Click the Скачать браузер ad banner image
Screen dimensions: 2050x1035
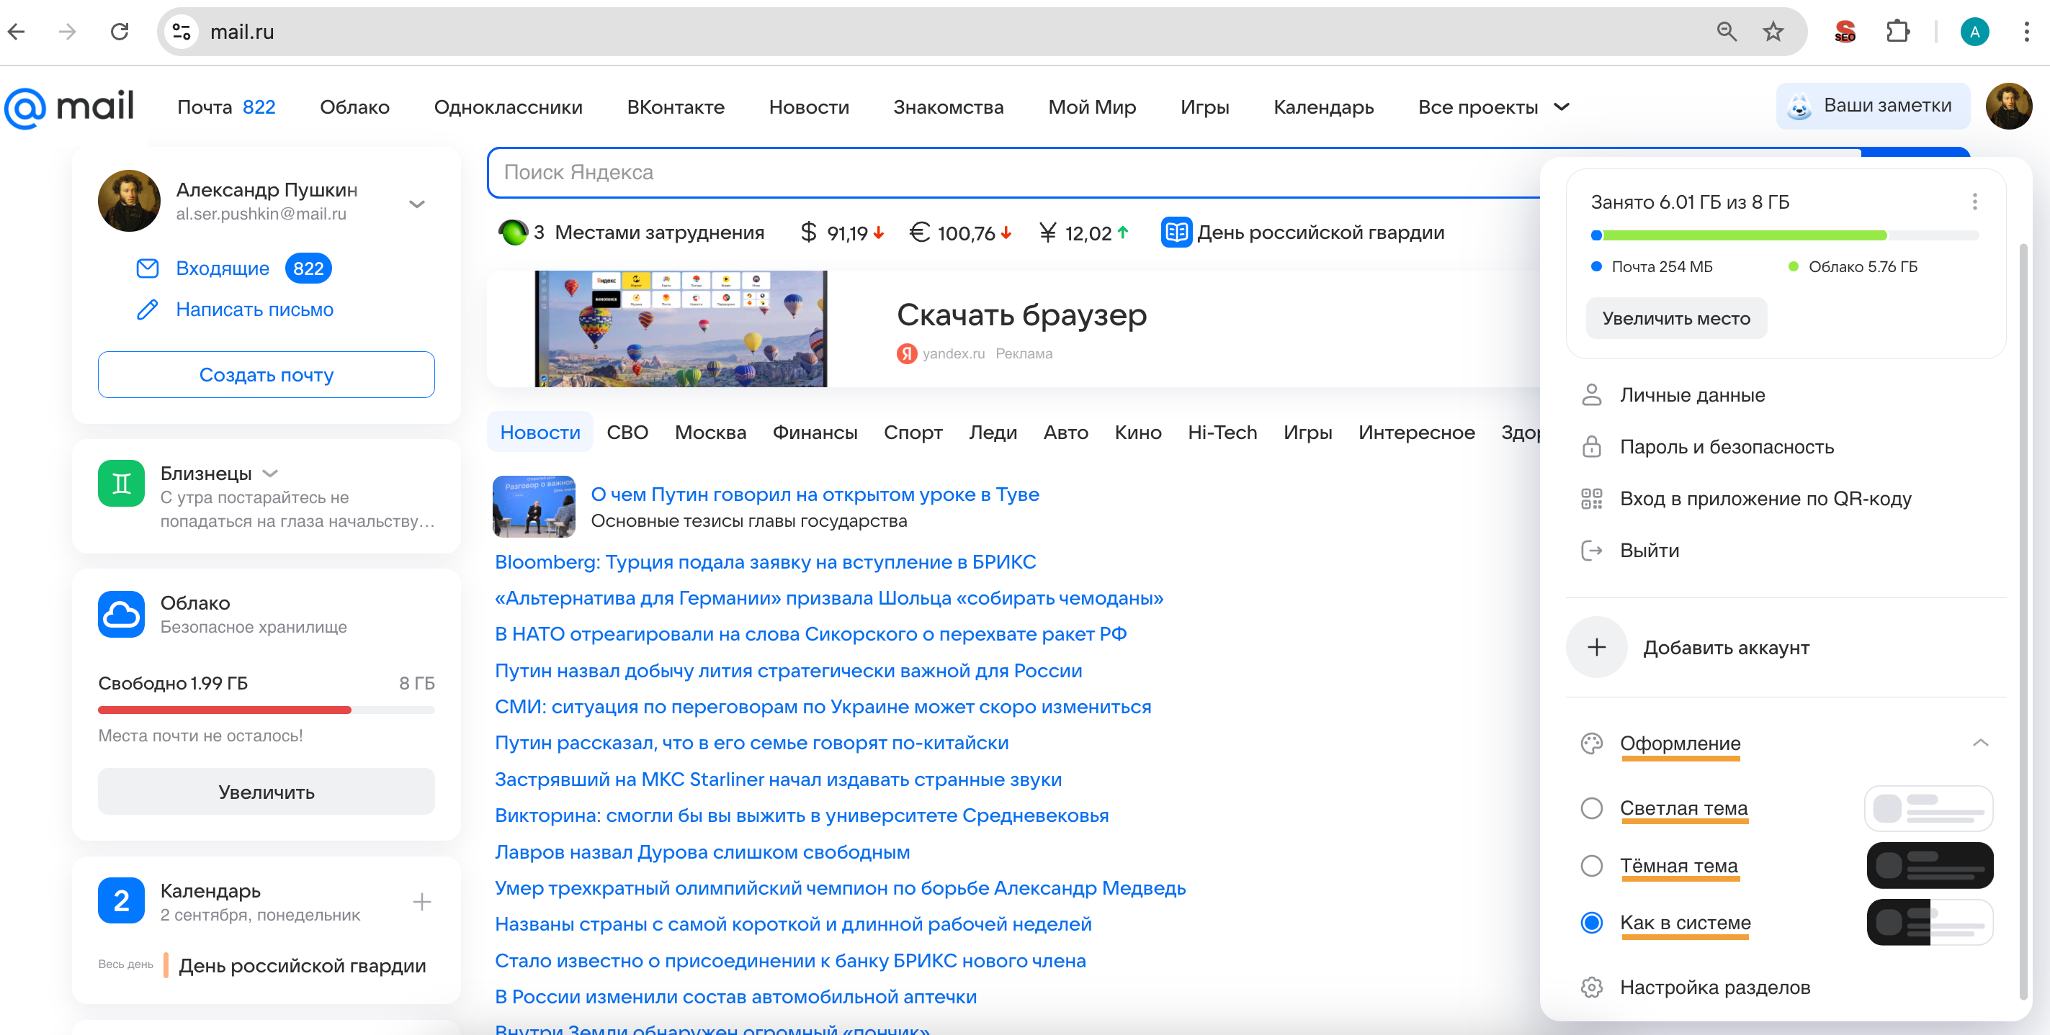[x=681, y=328]
